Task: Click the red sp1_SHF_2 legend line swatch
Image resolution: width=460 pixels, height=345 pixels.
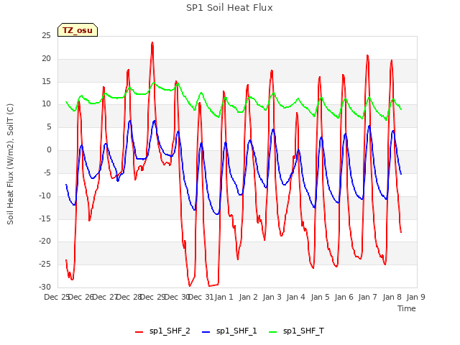Action: pos(139,332)
